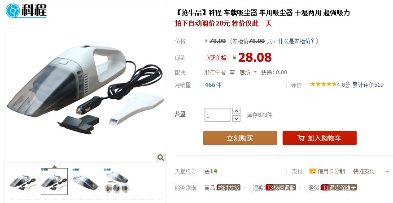
Task: Open the 累计评价519 reviews link
Action: (368, 85)
